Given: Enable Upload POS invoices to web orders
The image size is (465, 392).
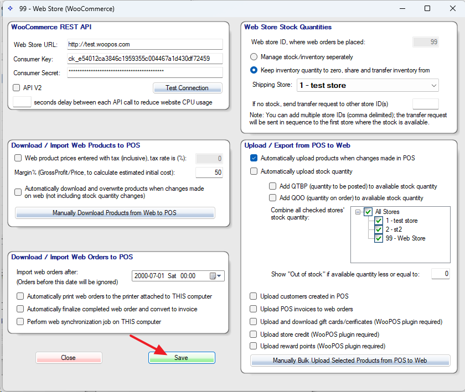Looking at the screenshot, I should 254,309.
